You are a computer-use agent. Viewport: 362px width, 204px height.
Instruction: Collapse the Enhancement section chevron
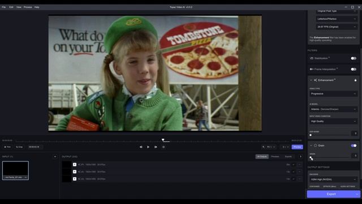tap(311, 80)
